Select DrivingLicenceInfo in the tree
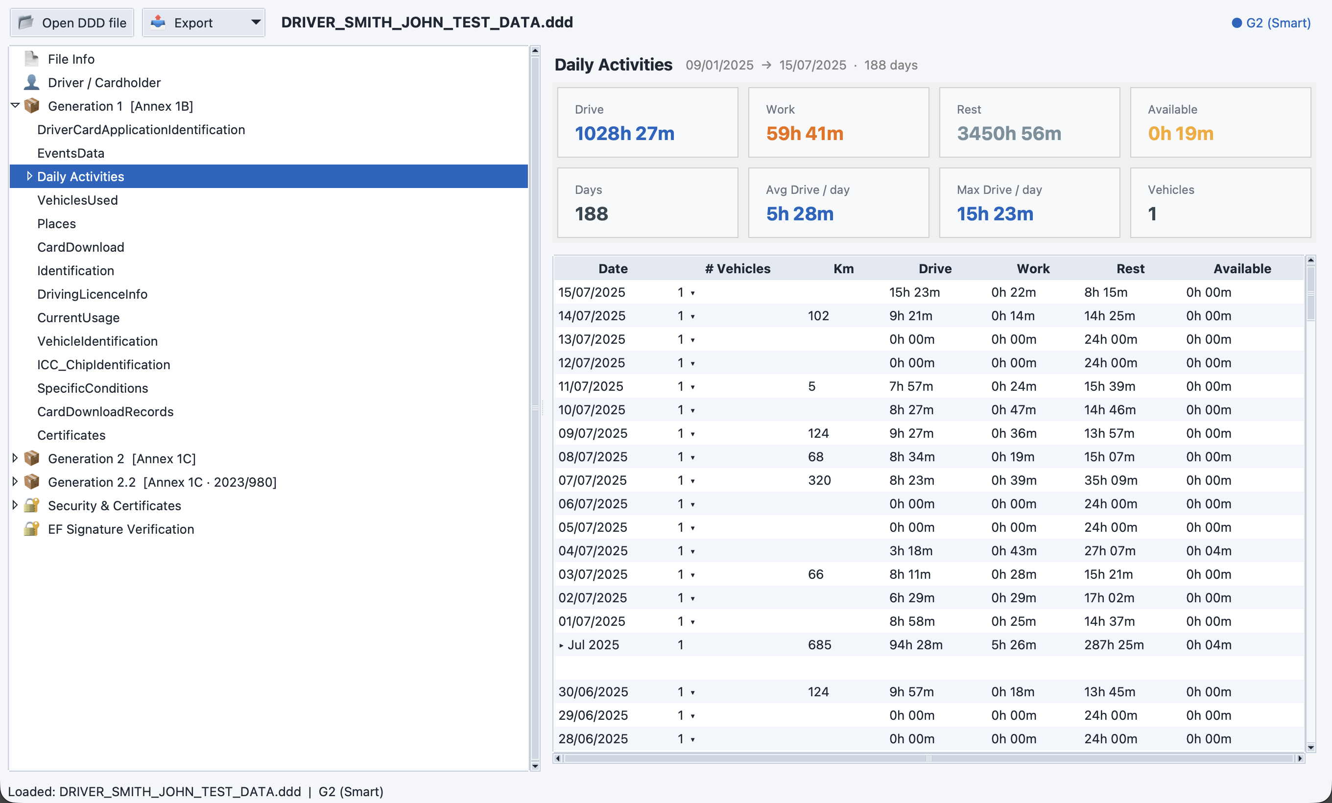The image size is (1332, 803). pyautogui.click(x=93, y=294)
